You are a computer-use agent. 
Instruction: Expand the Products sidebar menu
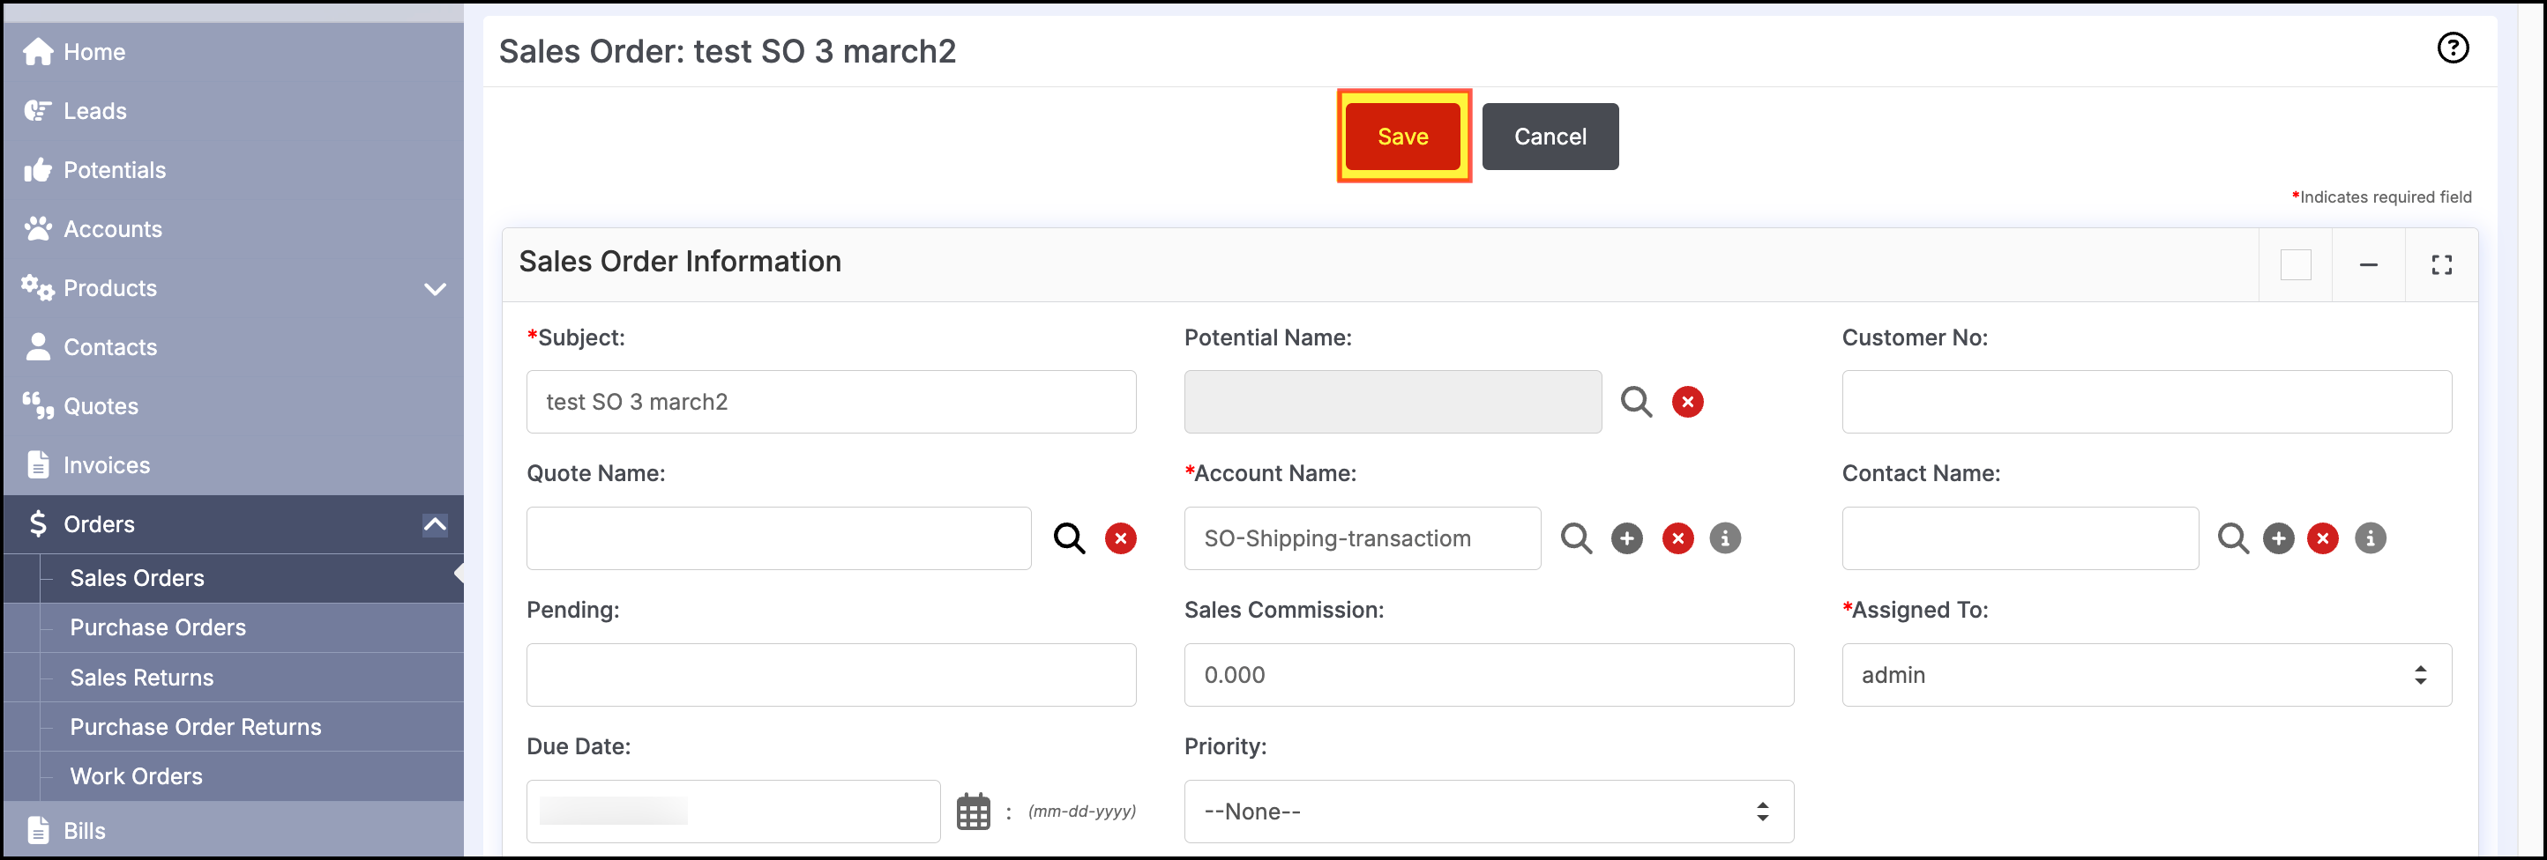(435, 288)
